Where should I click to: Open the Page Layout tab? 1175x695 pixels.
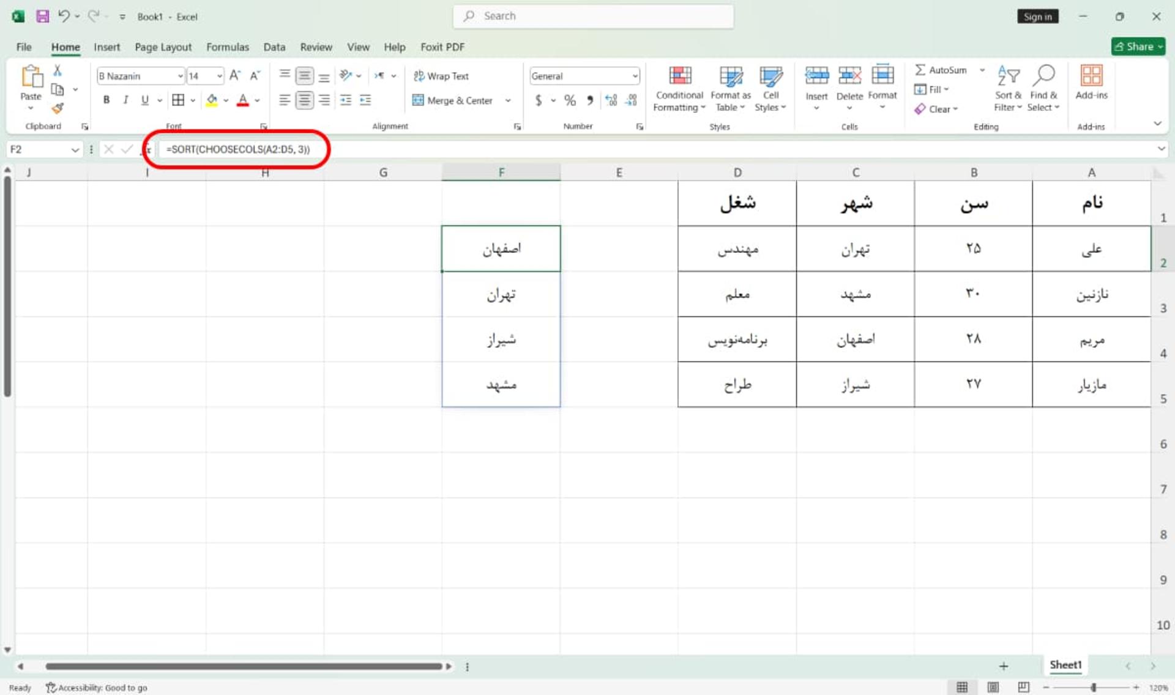pyautogui.click(x=163, y=47)
